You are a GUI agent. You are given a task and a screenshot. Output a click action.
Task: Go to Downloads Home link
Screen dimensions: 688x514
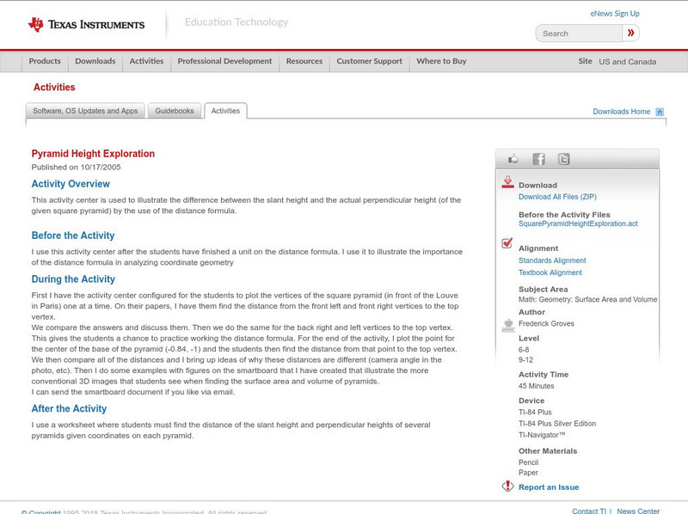click(x=621, y=112)
